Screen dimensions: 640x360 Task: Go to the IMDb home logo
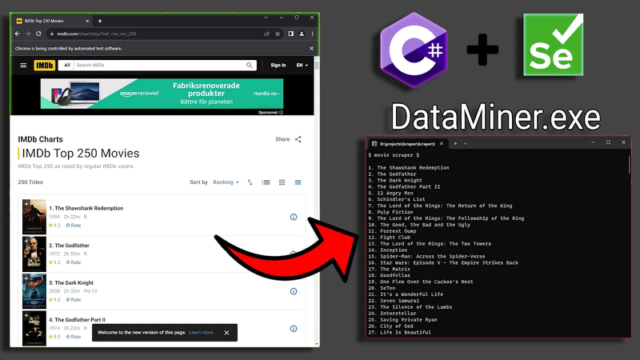point(45,66)
